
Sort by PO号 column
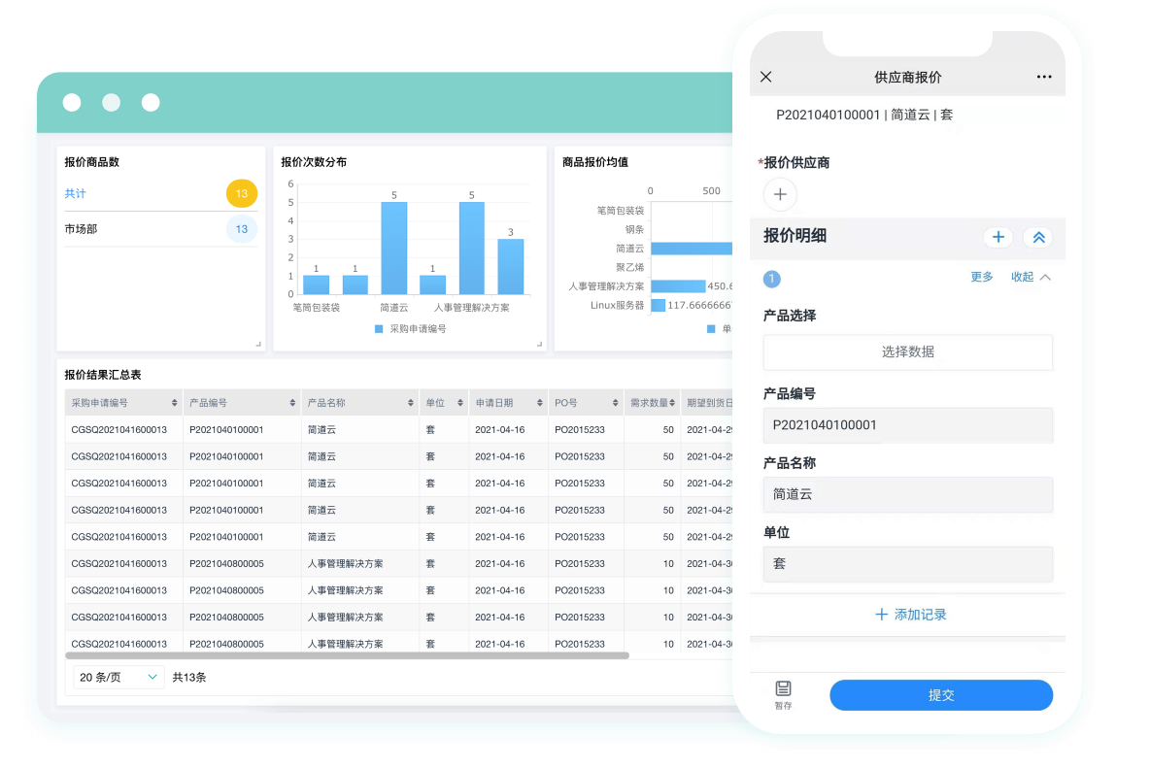[x=615, y=402]
